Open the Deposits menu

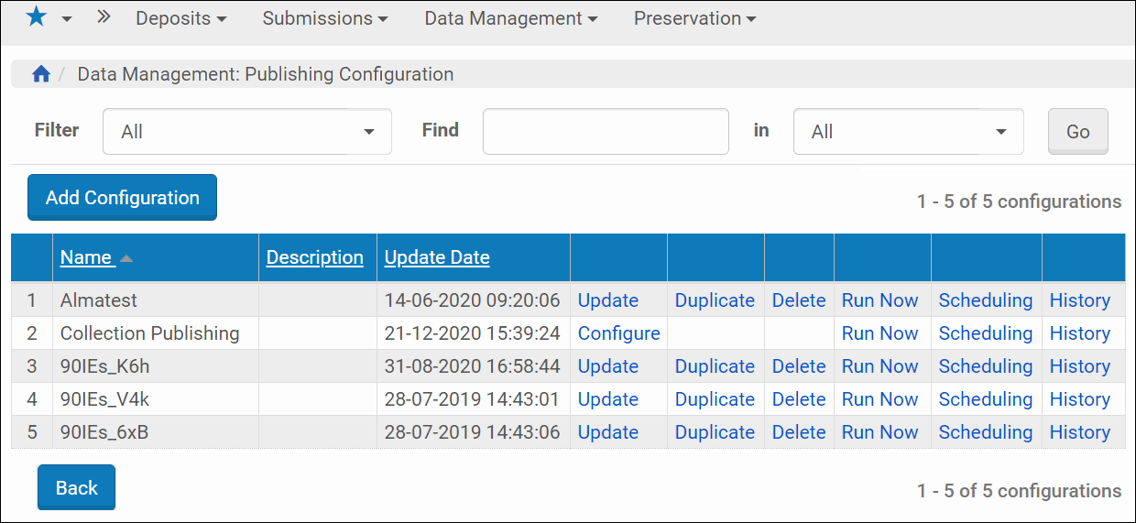click(180, 18)
